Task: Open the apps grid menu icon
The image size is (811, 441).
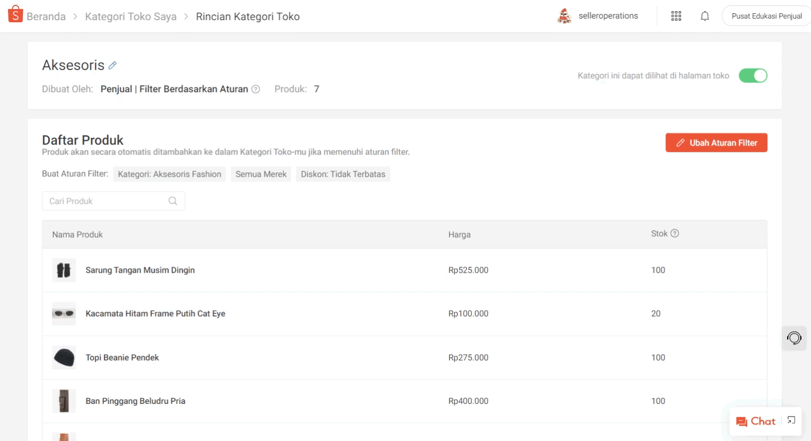Action: point(676,16)
